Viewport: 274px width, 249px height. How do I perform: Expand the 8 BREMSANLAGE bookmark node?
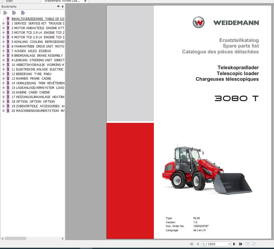3,55
